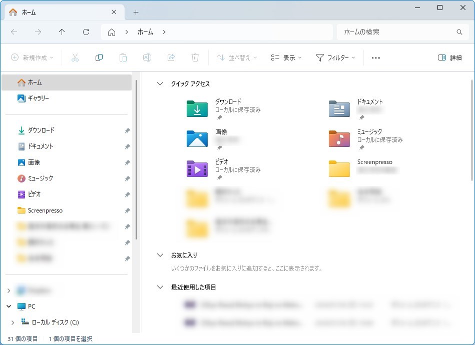Unpin ダウンロード via sidebar pin icon

click(127, 130)
